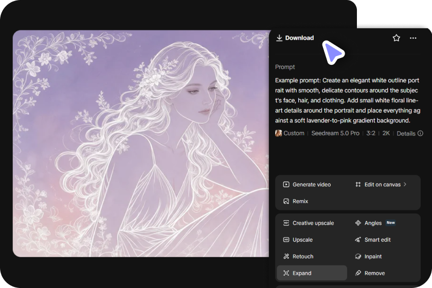Click the Remix image icon

[x=286, y=202]
